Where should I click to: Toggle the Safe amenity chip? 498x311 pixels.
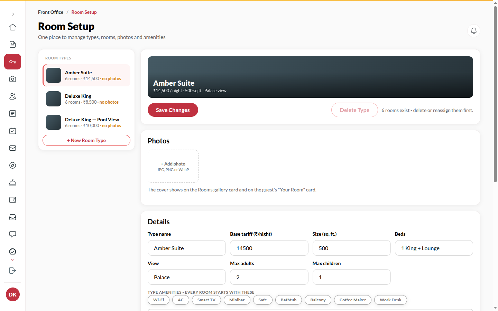point(263,300)
